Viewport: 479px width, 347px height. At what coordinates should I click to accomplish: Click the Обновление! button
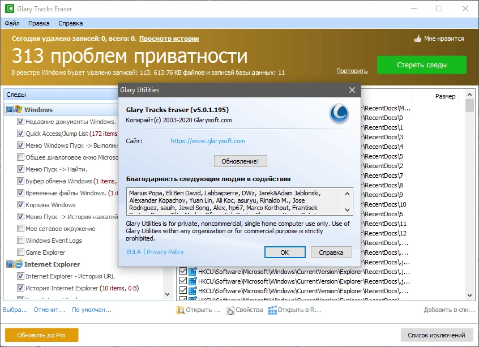click(241, 161)
